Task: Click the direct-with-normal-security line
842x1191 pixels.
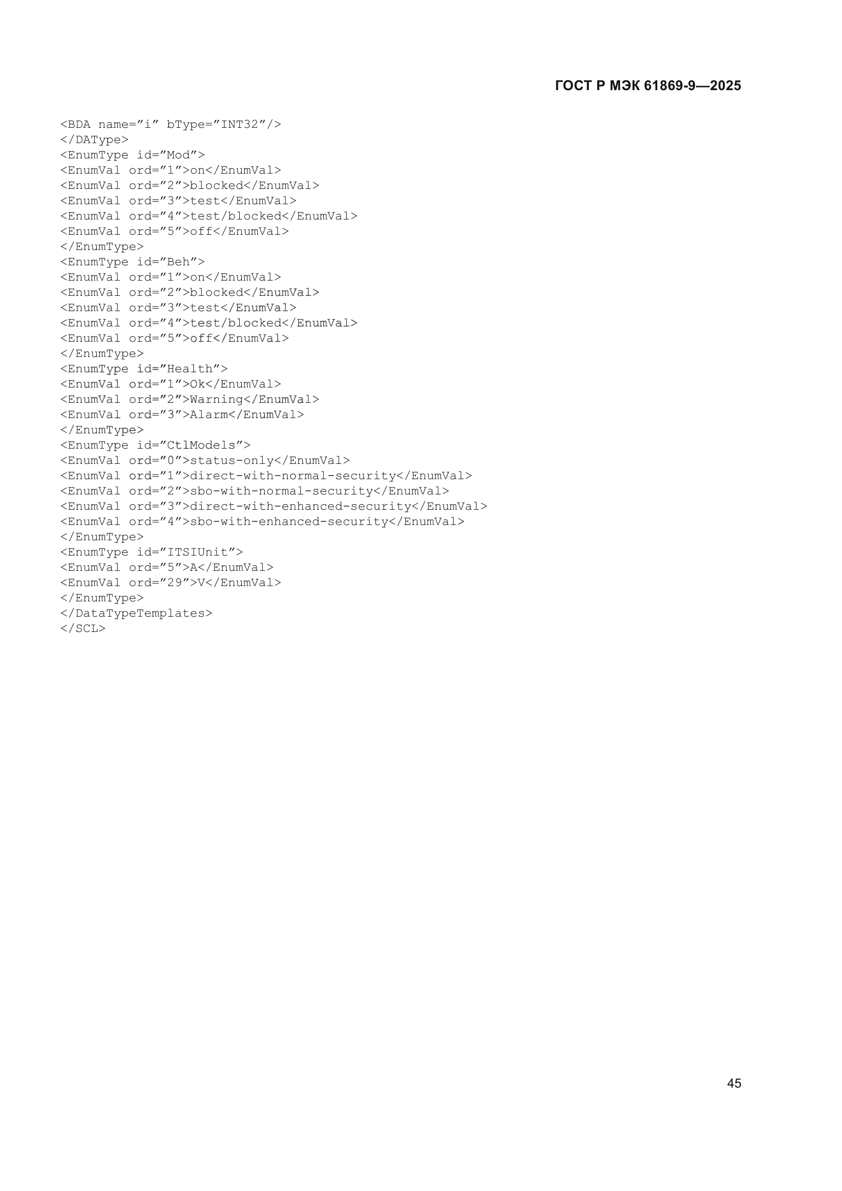Action: point(266,476)
